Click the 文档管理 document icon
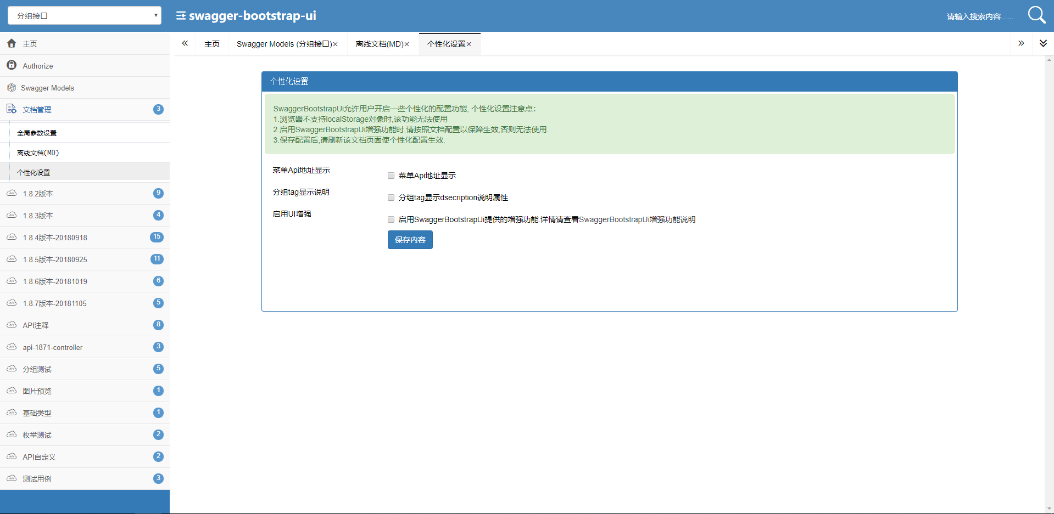1054x514 pixels. (x=12, y=109)
